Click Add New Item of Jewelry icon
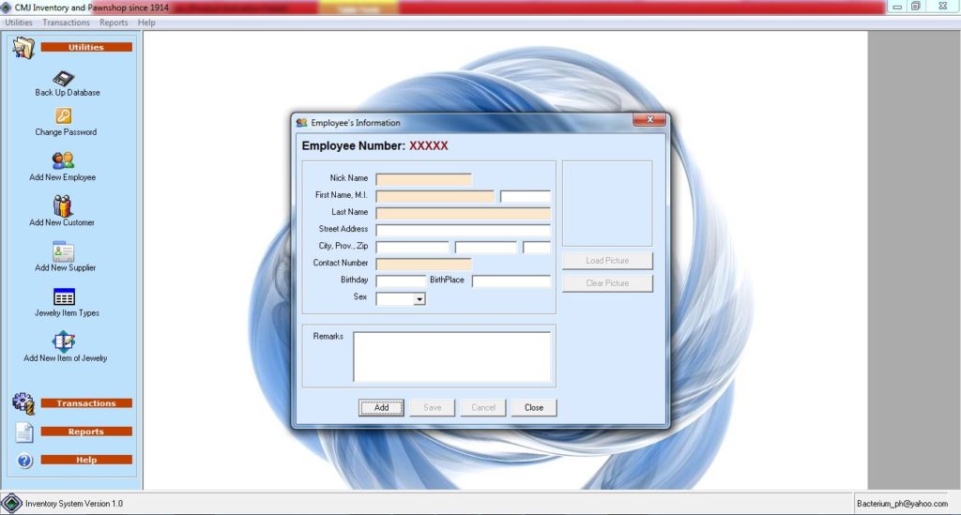The width and height of the screenshot is (961, 515). (x=63, y=341)
